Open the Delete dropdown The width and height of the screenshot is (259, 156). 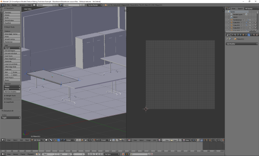pyautogui.click(x=12, y=86)
